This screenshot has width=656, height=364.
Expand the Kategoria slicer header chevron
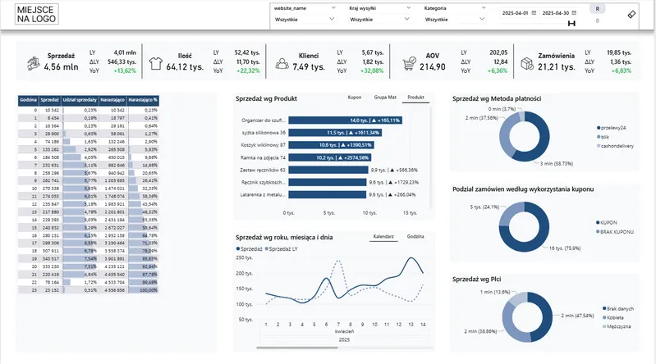pos(484,8)
